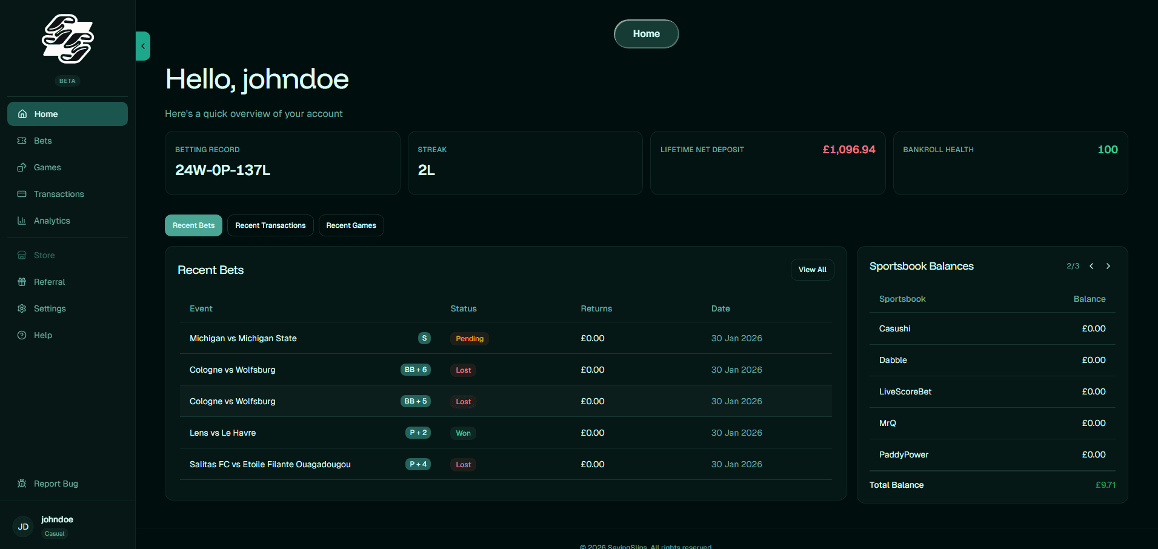Select Home in the sidebar

tap(47, 113)
